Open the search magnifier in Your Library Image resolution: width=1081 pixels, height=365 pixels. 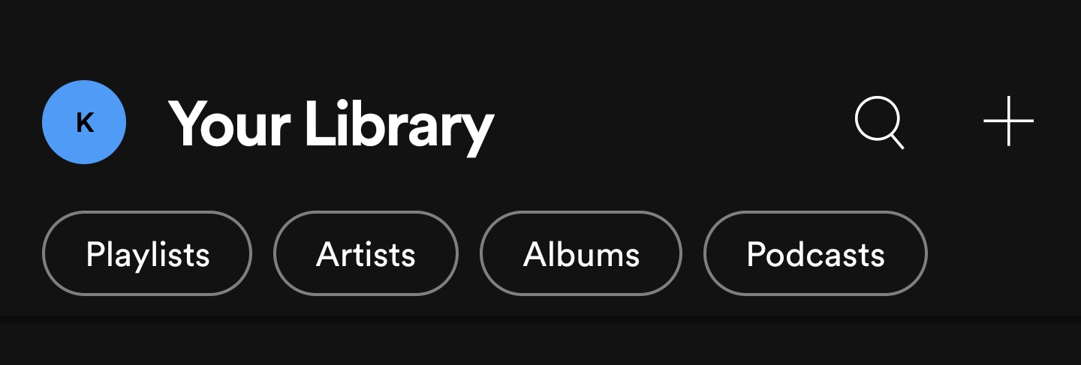pyautogui.click(x=879, y=122)
